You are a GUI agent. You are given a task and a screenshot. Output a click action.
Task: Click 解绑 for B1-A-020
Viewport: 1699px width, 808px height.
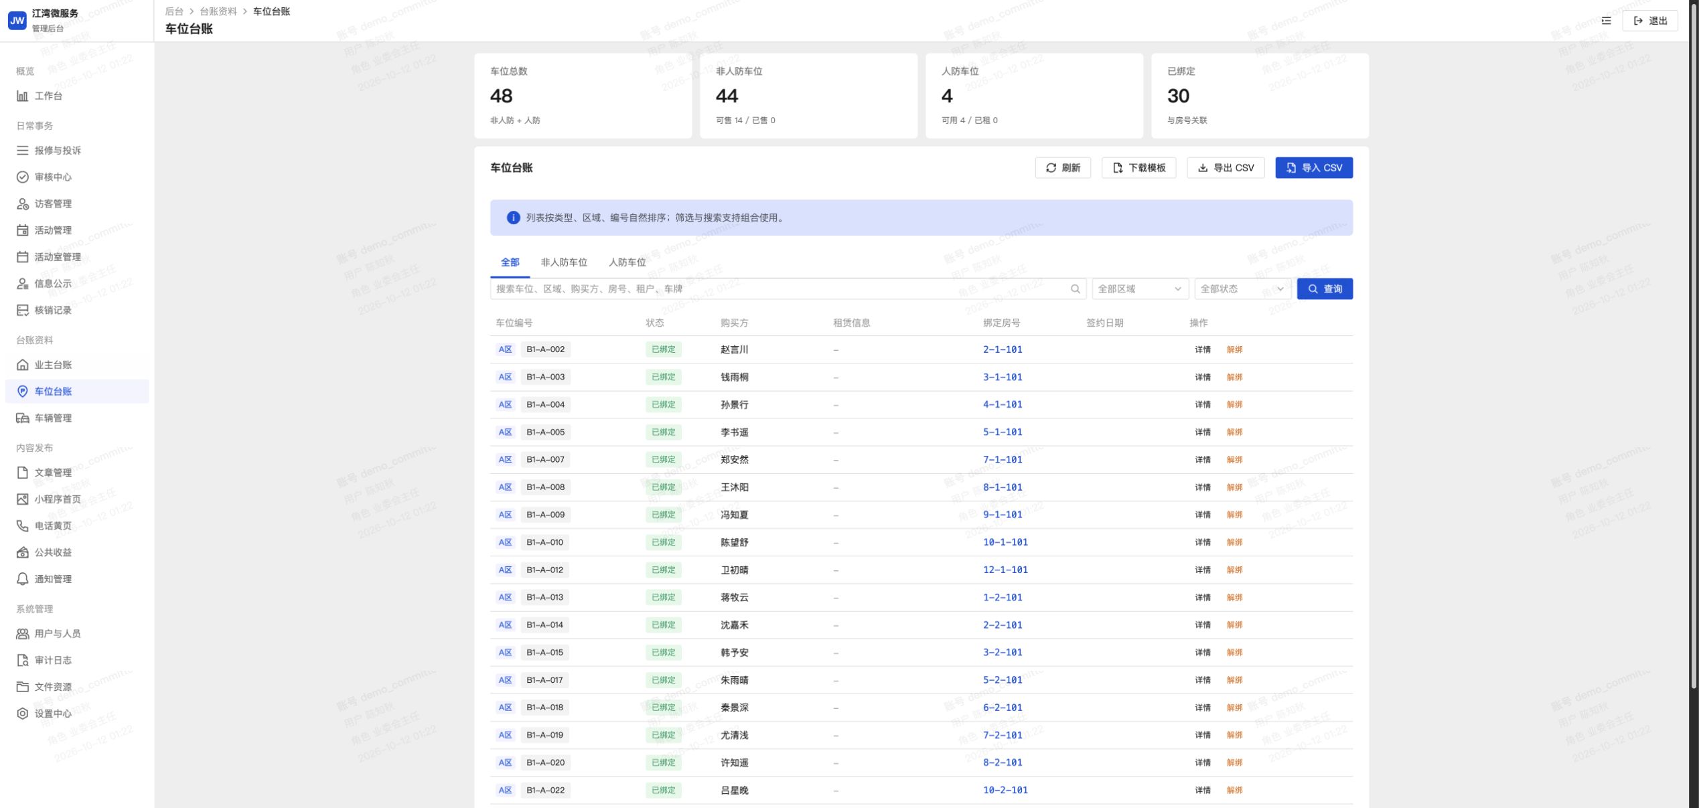click(1234, 762)
